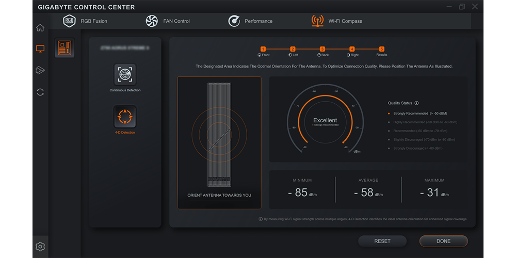Click the info icon beside 4-D Detection note

tap(261, 219)
